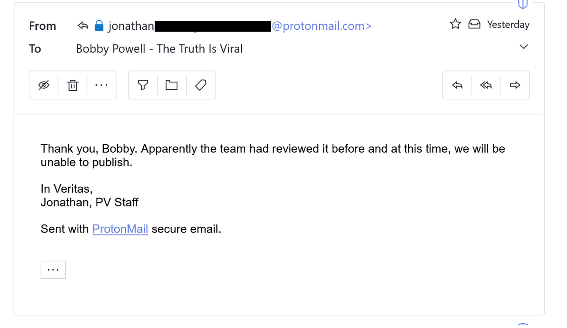Apply a label using the tag icon
567x328 pixels.
coord(200,85)
